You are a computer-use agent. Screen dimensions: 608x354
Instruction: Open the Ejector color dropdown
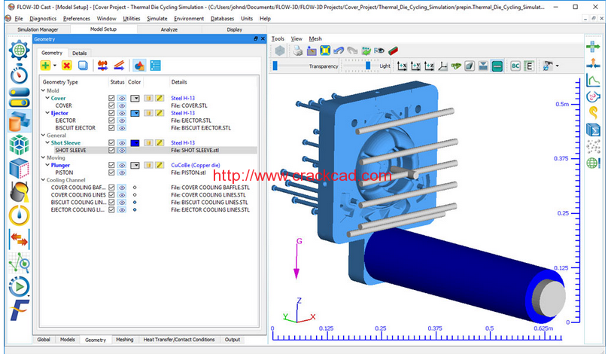point(135,113)
